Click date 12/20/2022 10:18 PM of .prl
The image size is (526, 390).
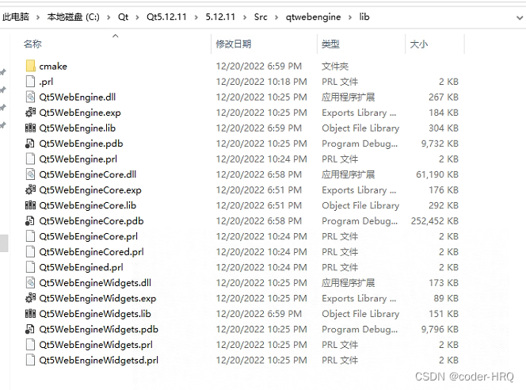pyautogui.click(x=261, y=82)
